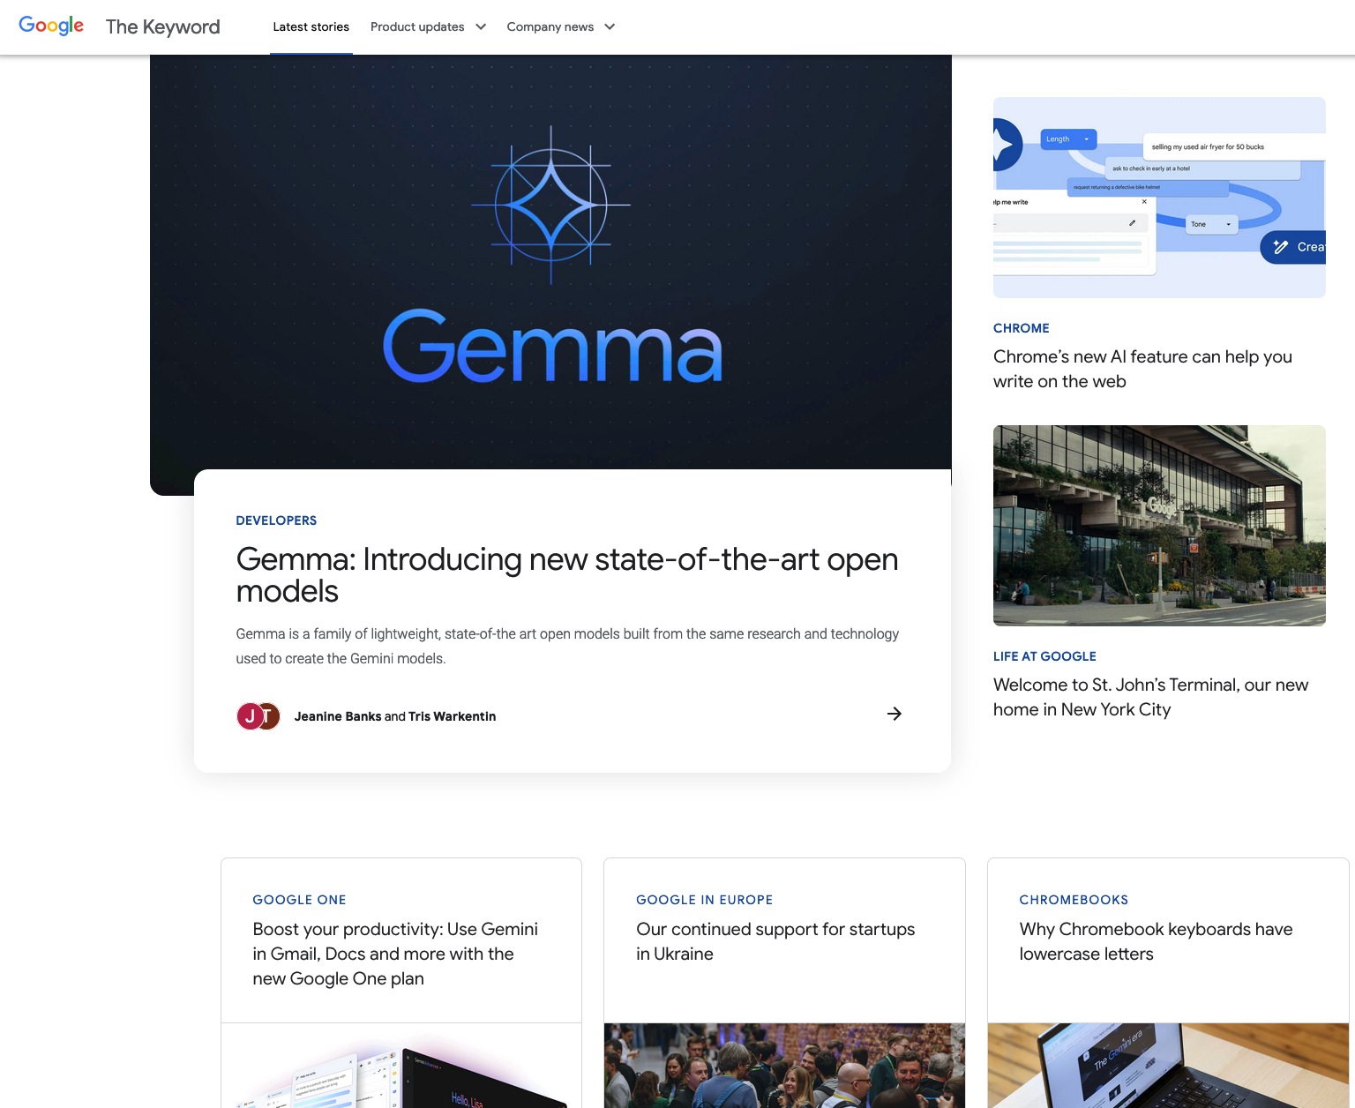The height and width of the screenshot is (1108, 1355).
Task: Click the Gemma star logo in hero image
Action: [x=551, y=206]
